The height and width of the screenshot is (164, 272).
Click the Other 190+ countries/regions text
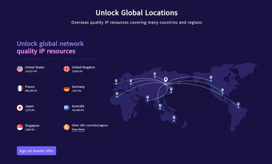90,125
